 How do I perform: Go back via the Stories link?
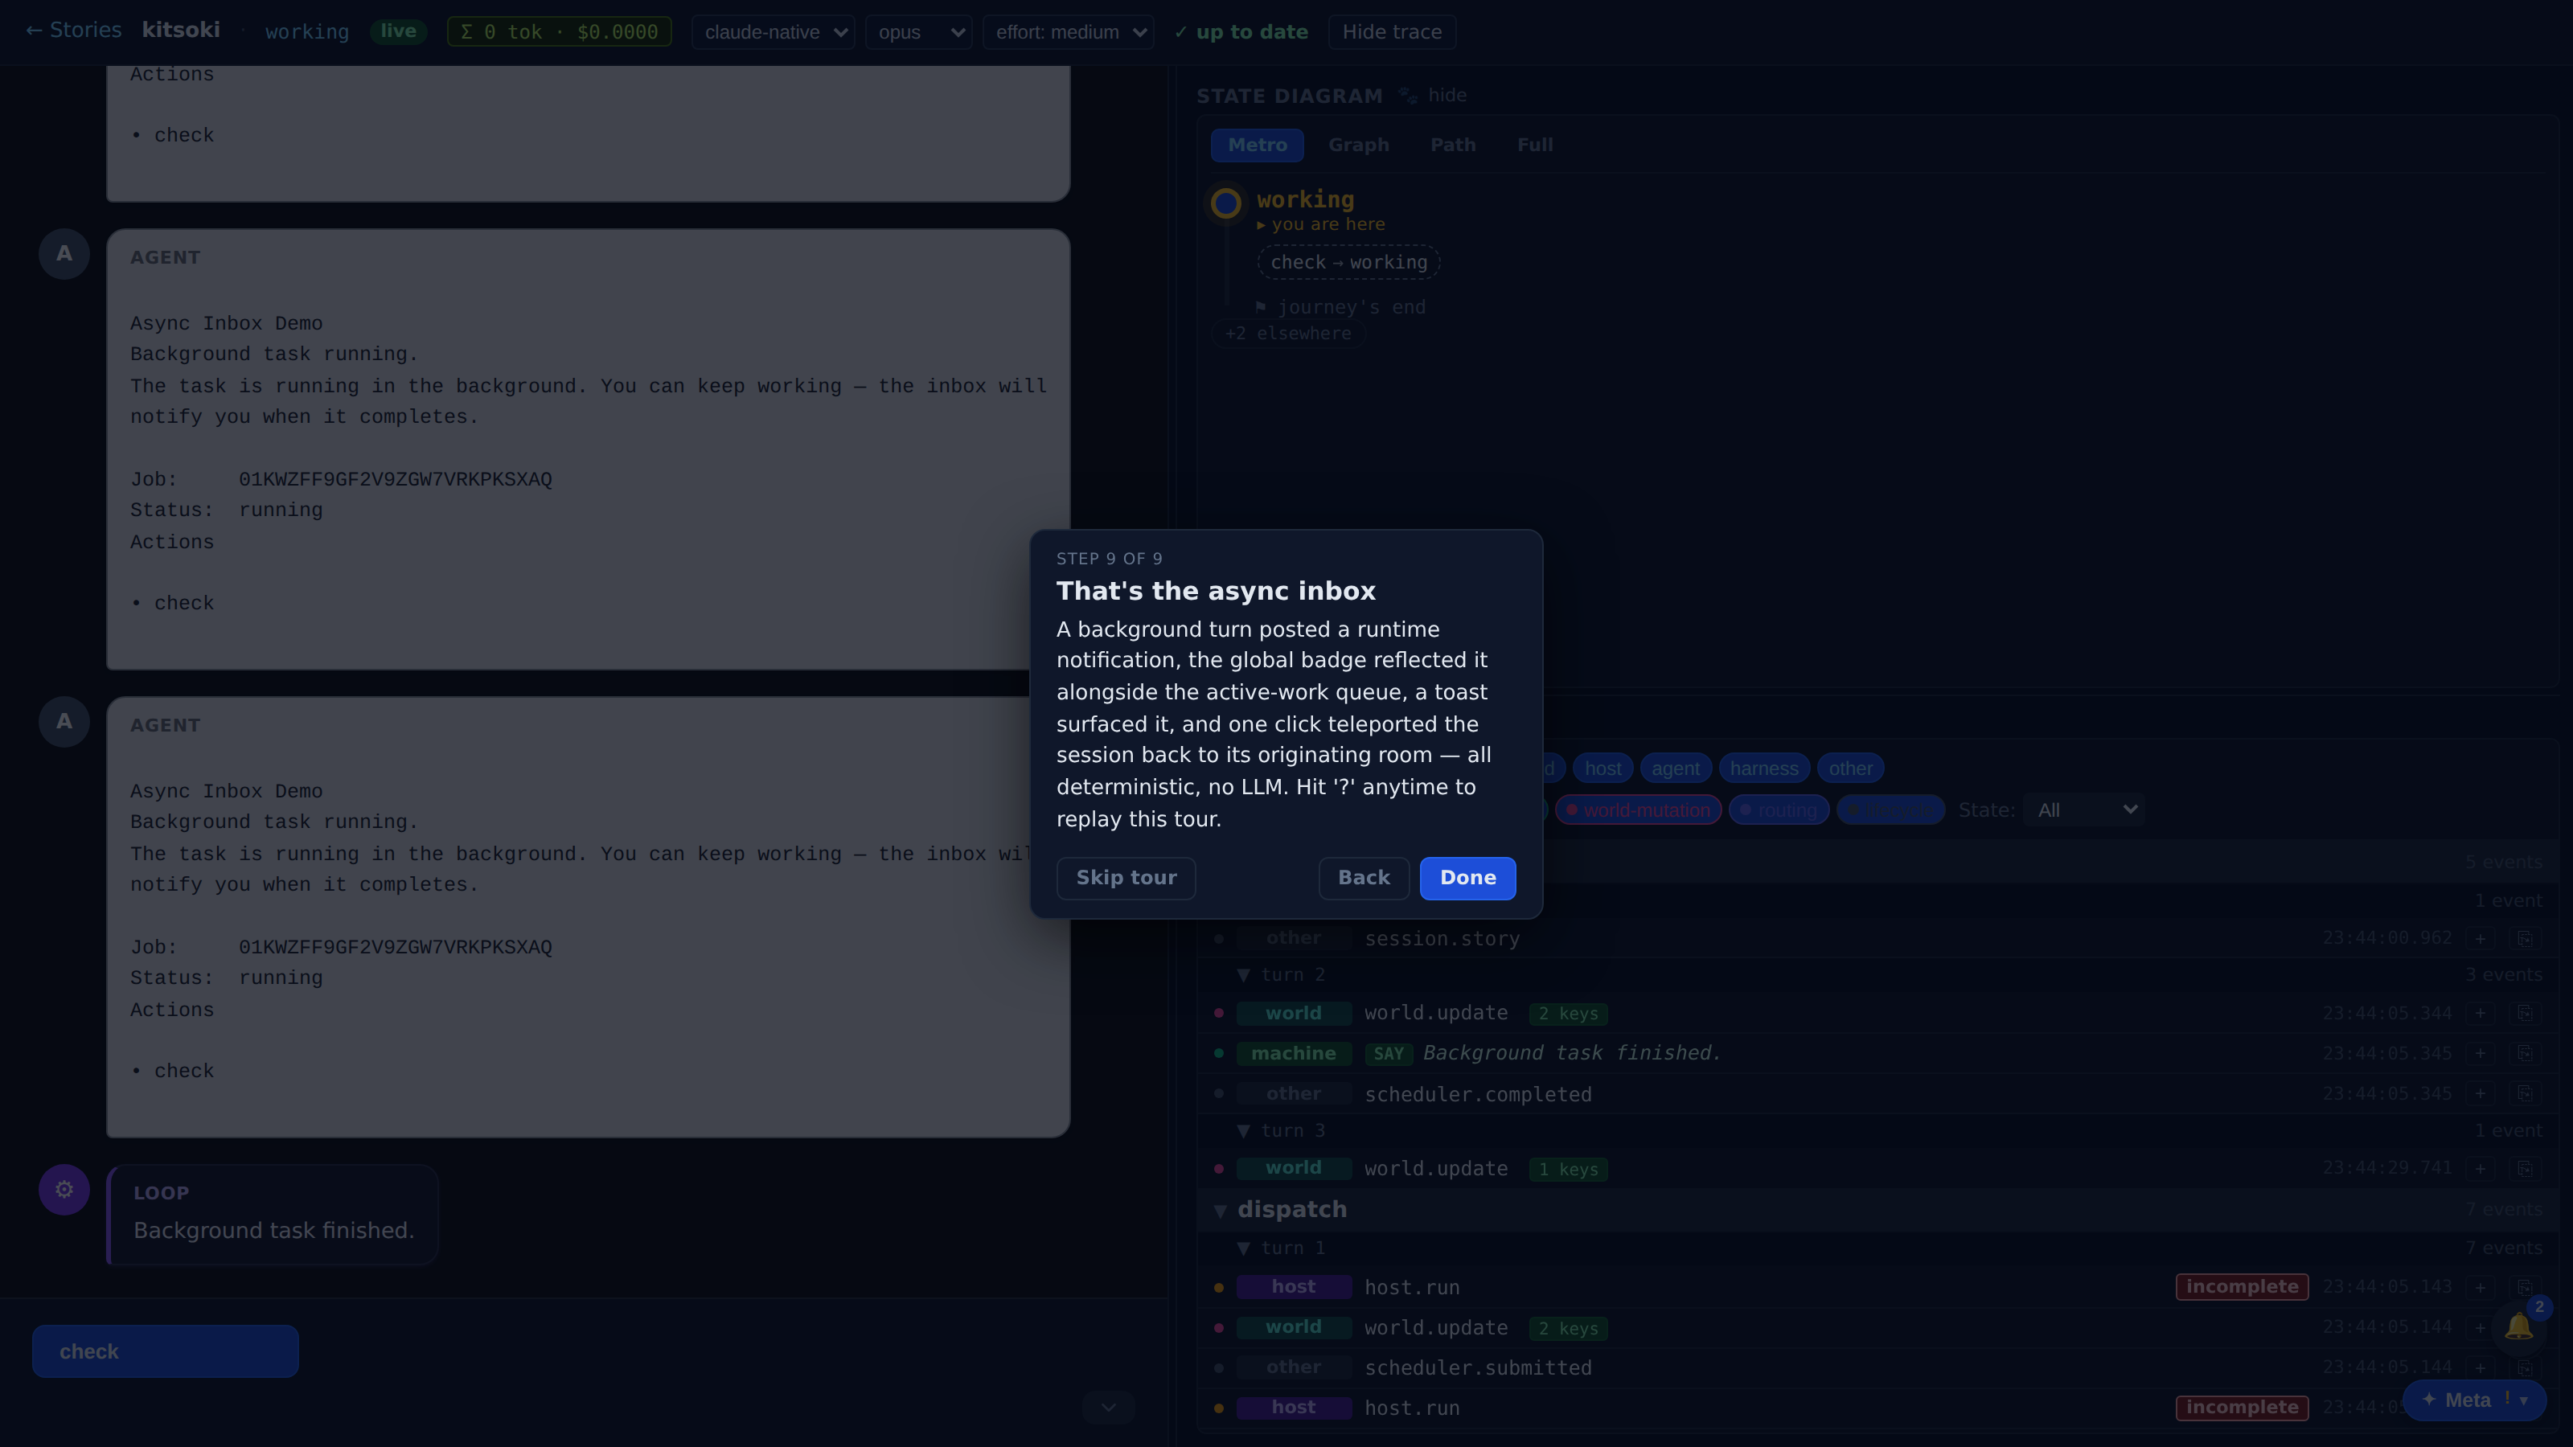[73, 30]
